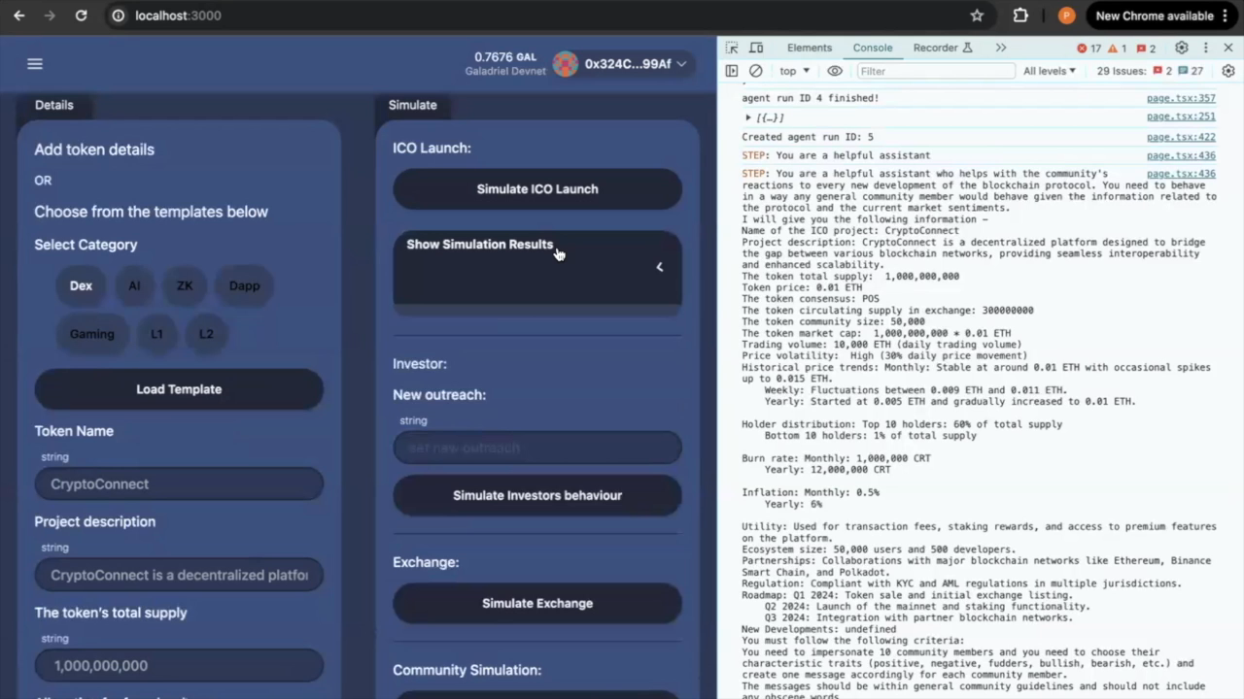
Task: Focus the Token Name input field
Action: click(x=179, y=483)
